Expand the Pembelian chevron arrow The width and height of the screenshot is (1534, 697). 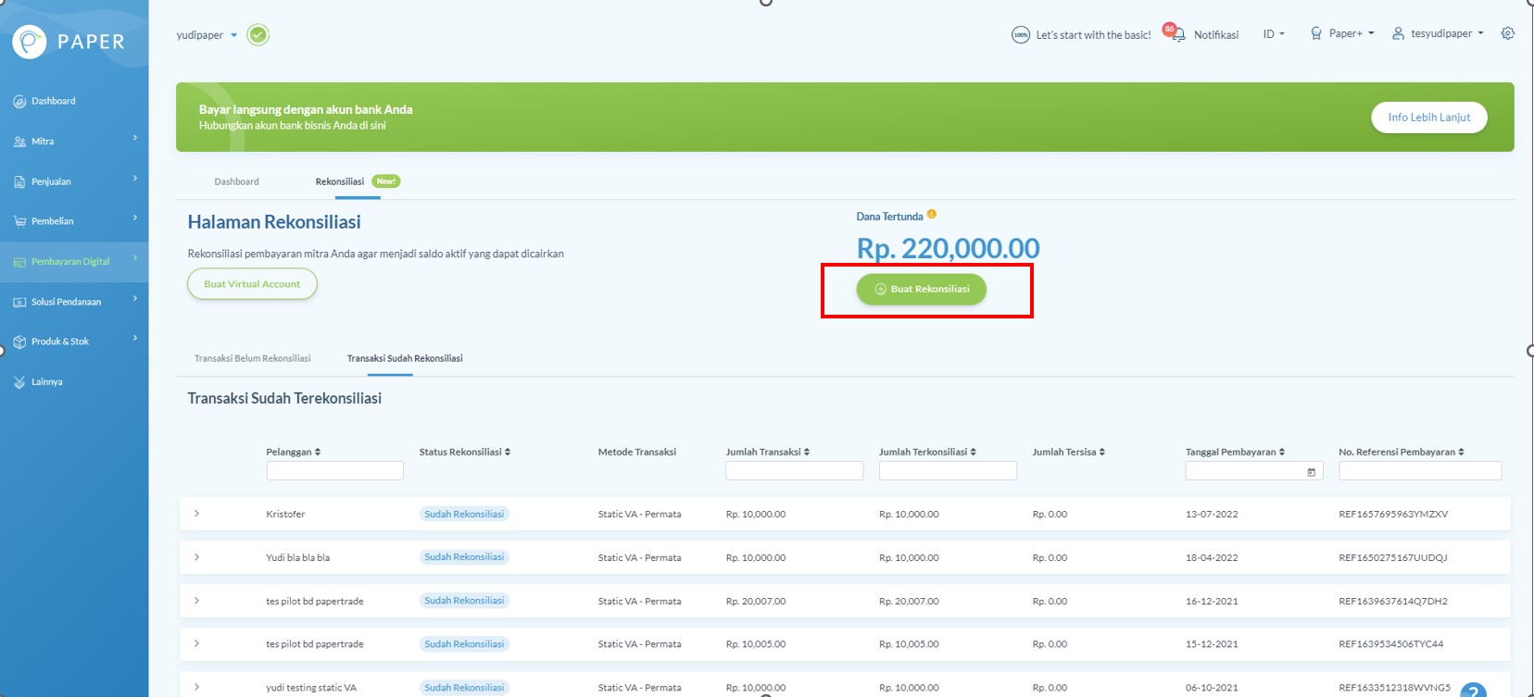click(x=135, y=218)
